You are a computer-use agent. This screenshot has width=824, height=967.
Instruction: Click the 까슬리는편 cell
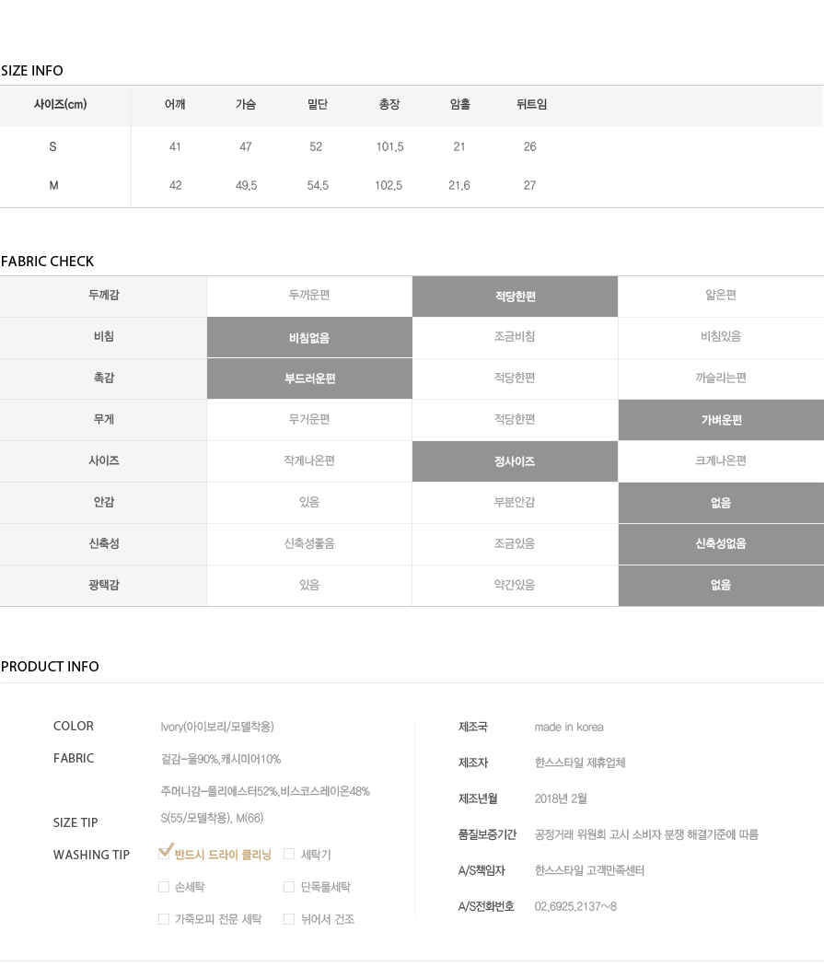[x=721, y=378]
